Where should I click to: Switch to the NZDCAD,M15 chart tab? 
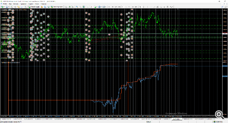188,119
